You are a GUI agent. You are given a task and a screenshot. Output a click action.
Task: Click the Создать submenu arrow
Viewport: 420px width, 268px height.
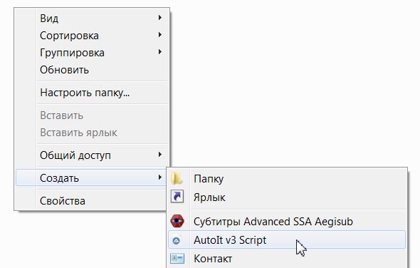coord(160,177)
